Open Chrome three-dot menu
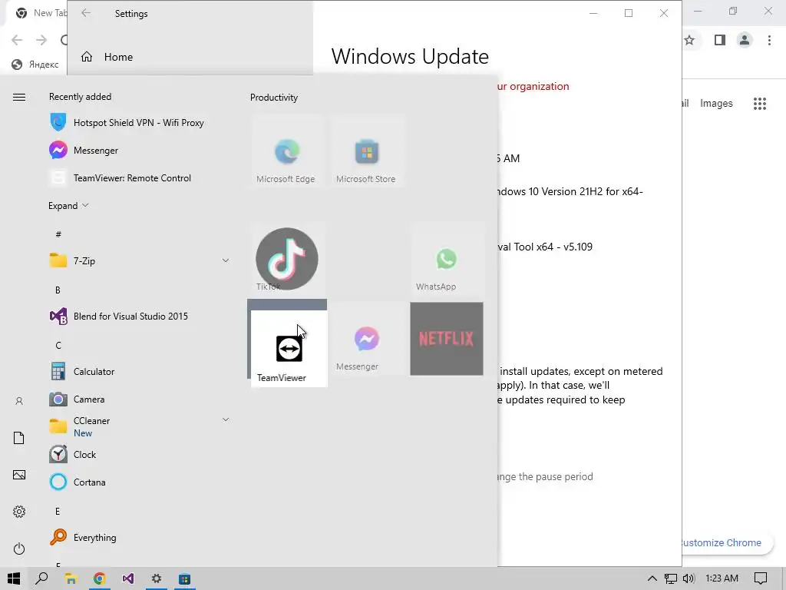786x590 pixels. (x=769, y=40)
